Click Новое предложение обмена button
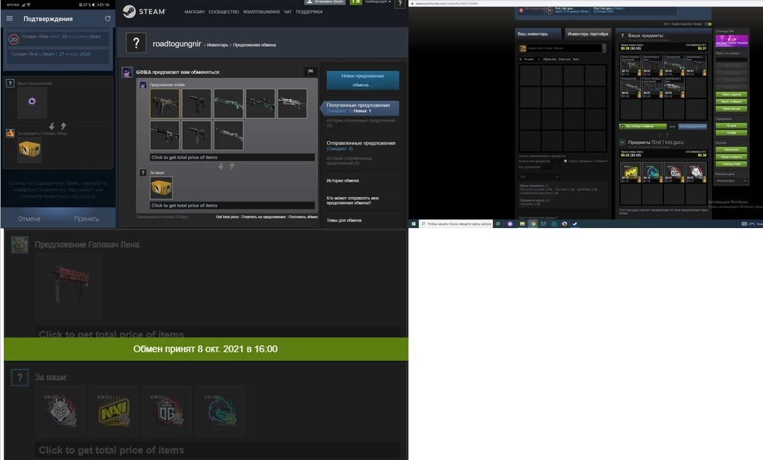The image size is (763, 460). 363,80
